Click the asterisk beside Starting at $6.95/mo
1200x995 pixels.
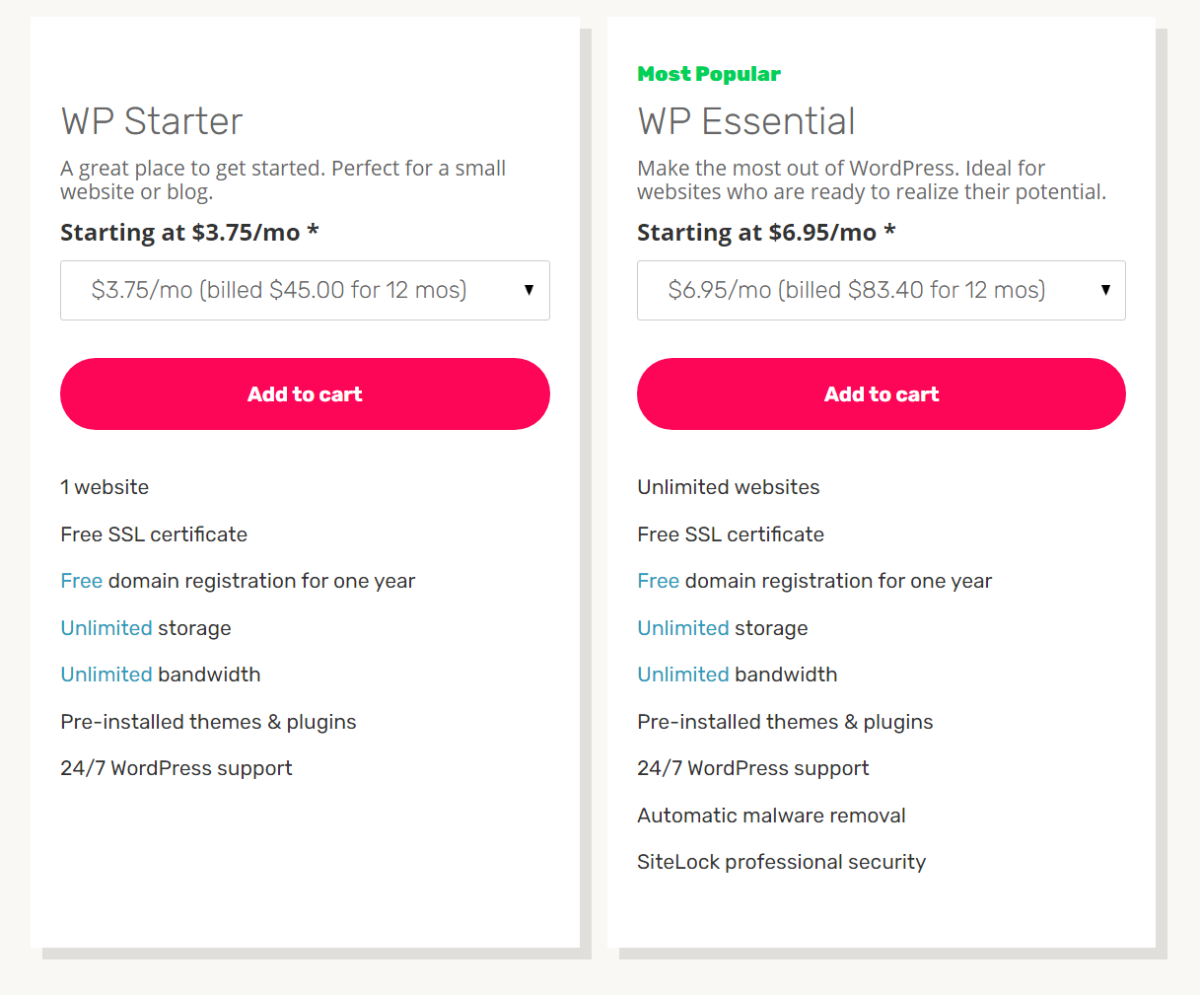click(890, 232)
